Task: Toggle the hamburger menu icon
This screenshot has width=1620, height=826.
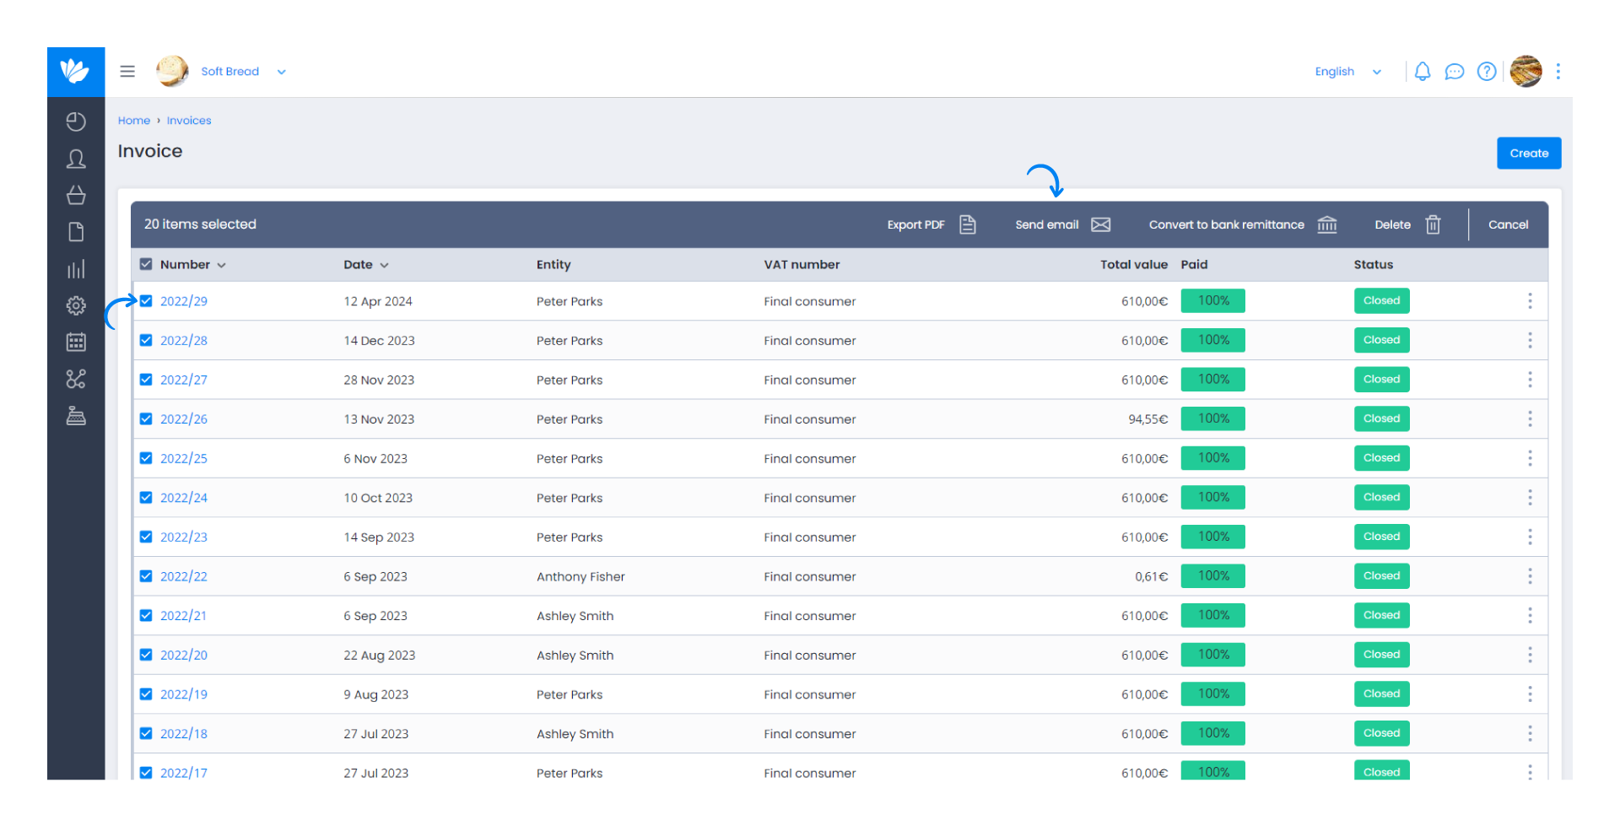Action: coord(127,72)
